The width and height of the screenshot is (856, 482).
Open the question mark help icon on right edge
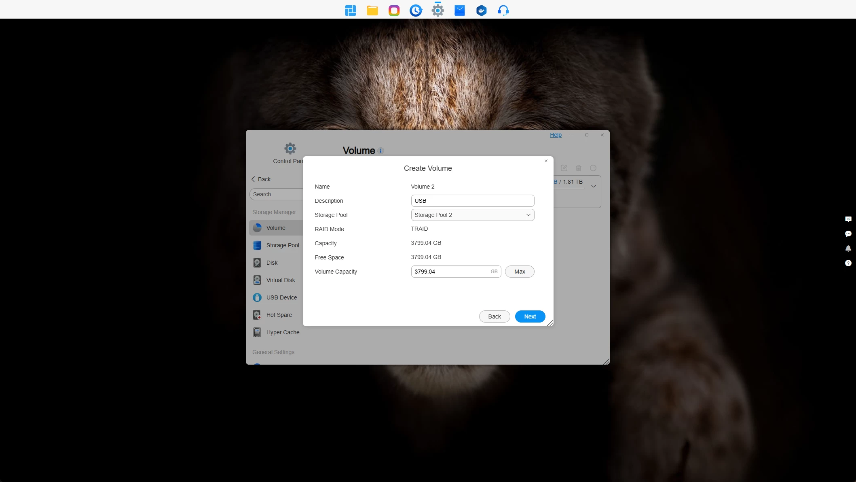(x=848, y=263)
